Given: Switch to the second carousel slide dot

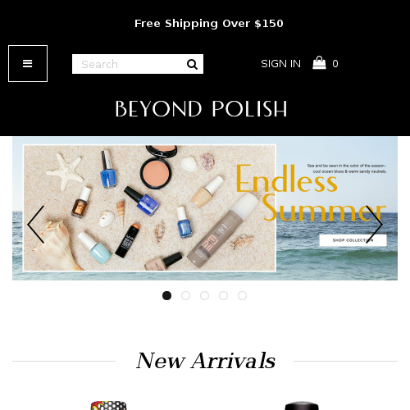Looking at the screenshot, I should point(185,295).
